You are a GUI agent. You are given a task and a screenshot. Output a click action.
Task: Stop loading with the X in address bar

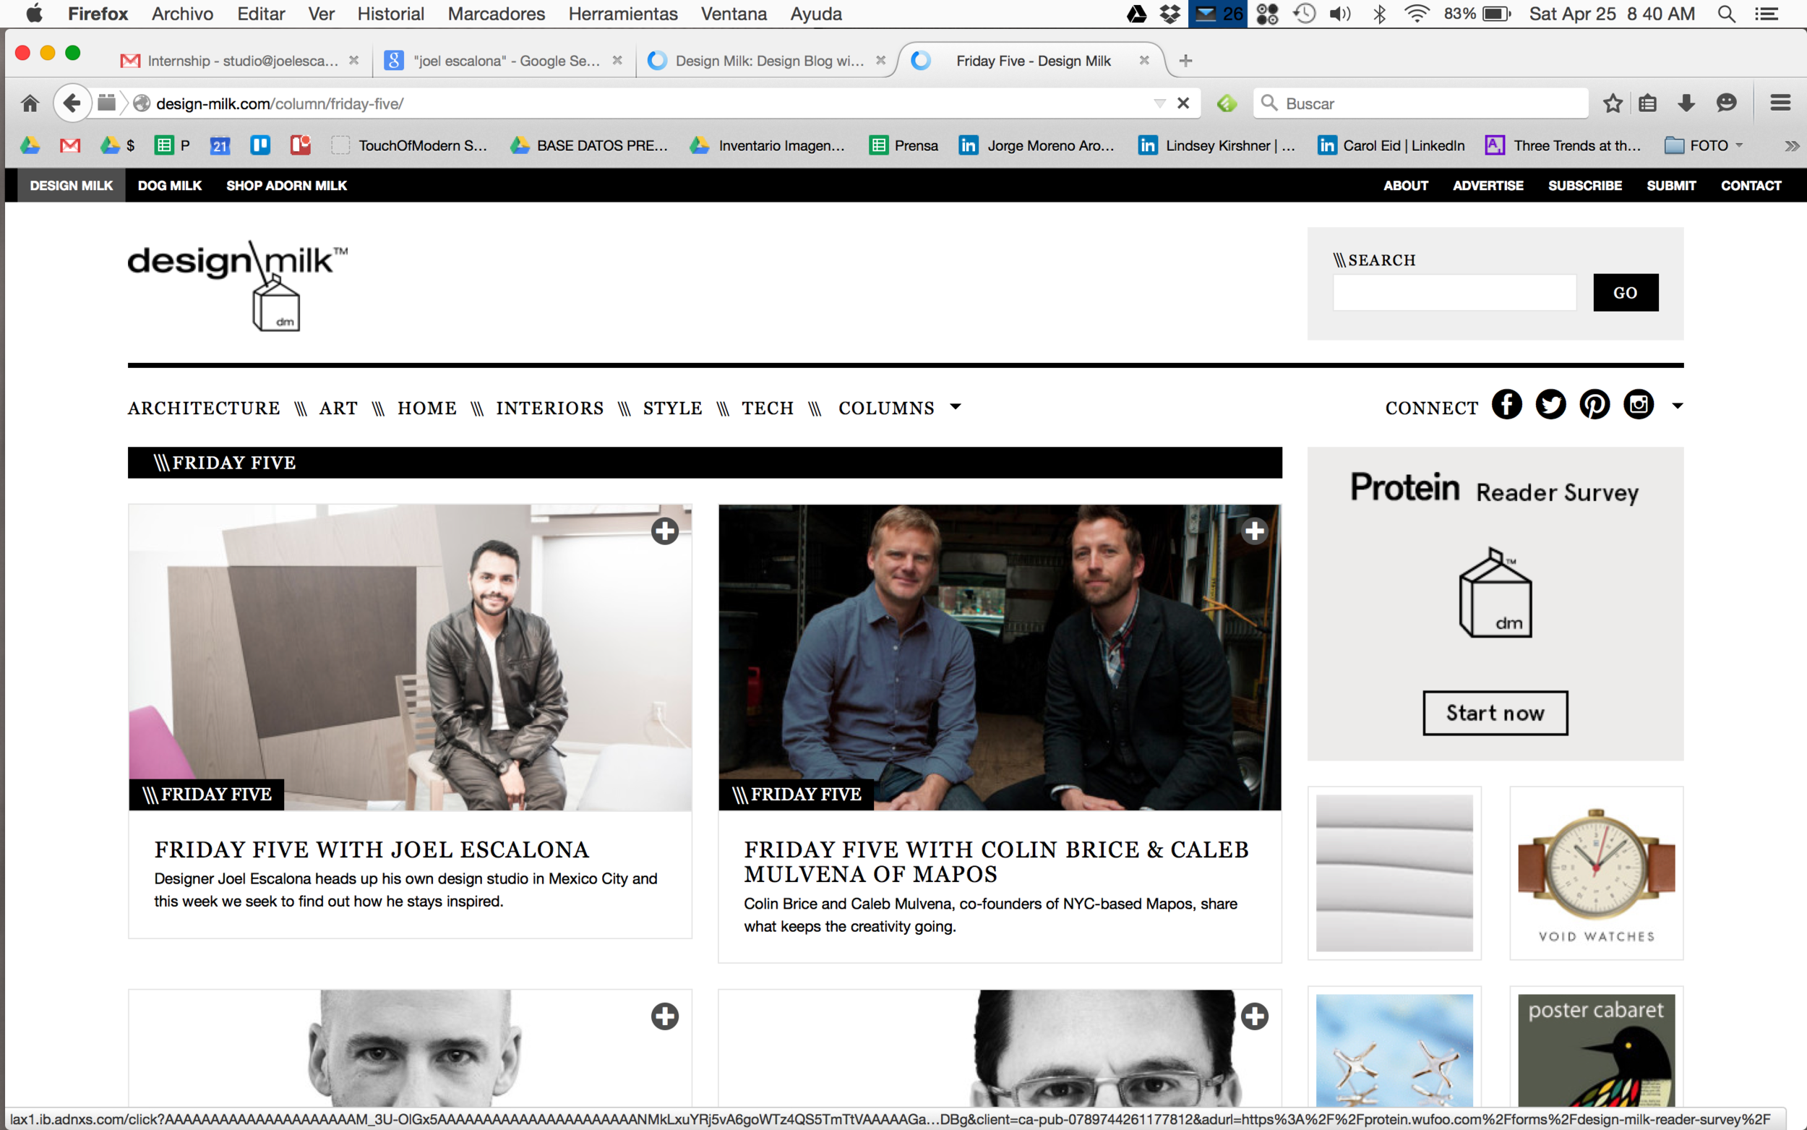coord(1183,103)
